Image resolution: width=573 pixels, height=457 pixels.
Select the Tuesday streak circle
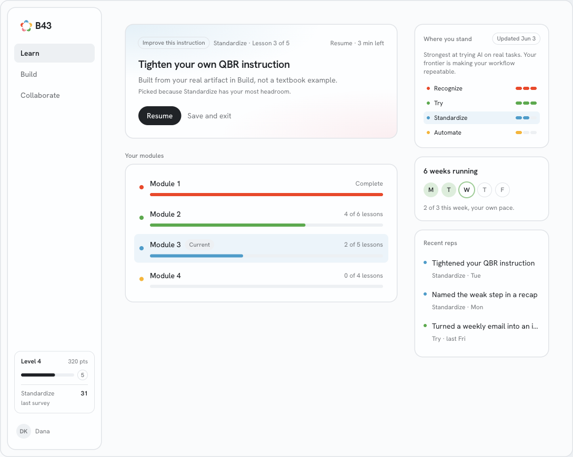(449, 190)
